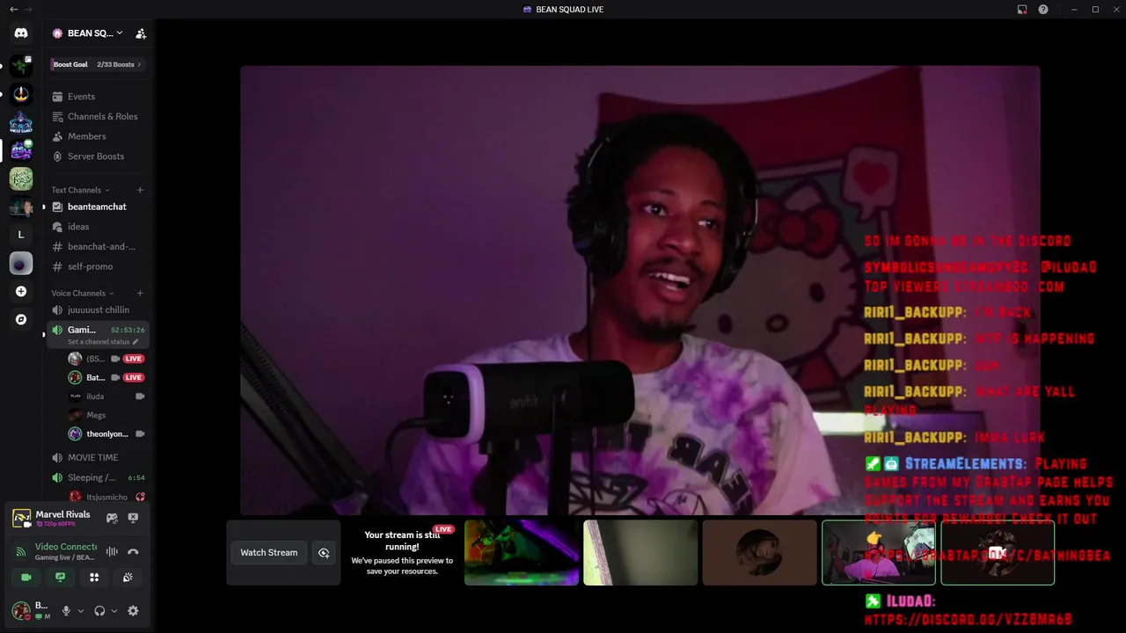Go back with the left arrow
The image size is (1126, 633).
13,9
